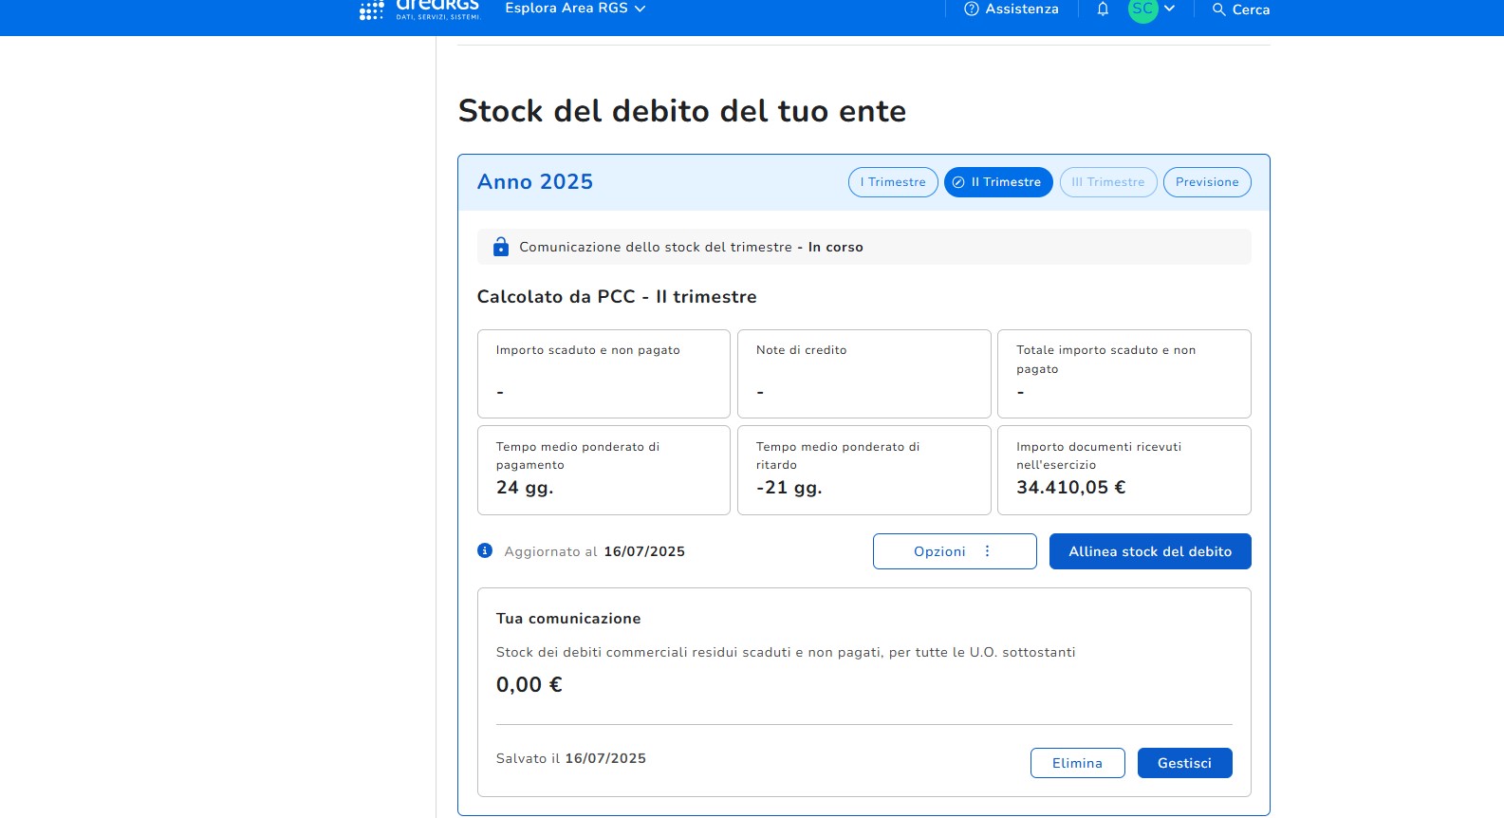Click the Tempo medio ponderato di pagamento card
1504x818 pixels.
pos(603,470)
